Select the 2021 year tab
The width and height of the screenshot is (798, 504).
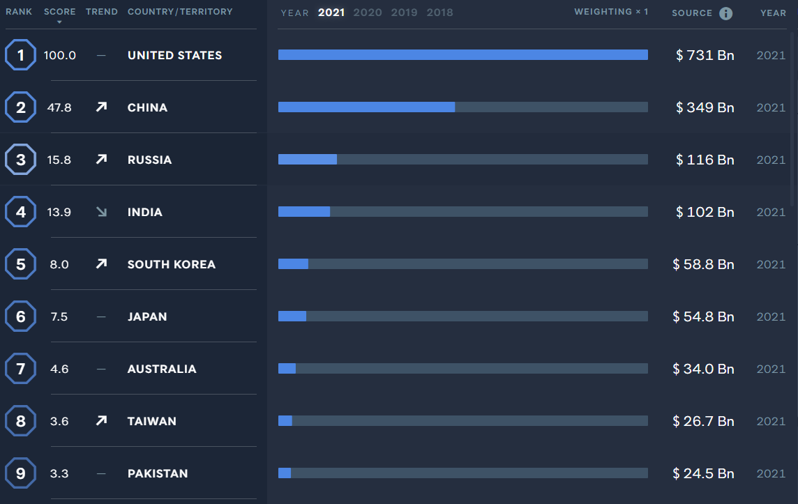click(x=331, y=13)
